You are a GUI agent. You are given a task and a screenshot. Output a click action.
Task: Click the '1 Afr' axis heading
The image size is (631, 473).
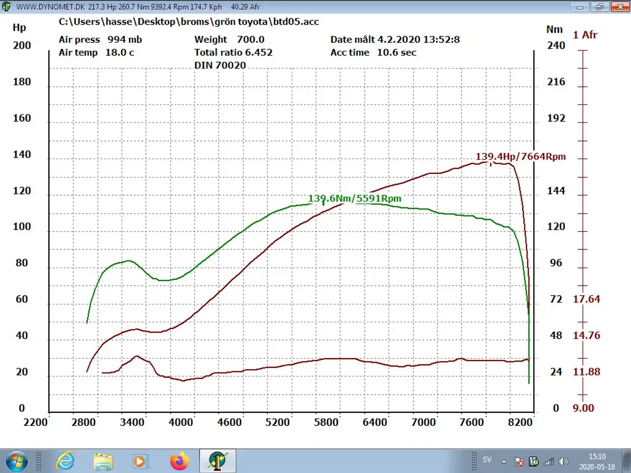(x=585, y=35)
